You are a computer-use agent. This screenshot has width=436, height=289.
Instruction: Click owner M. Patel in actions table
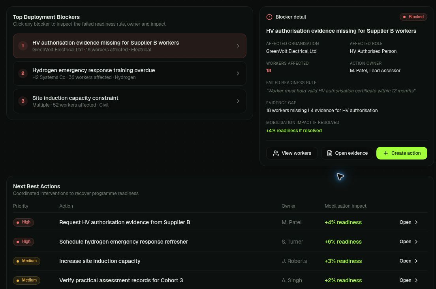pos(292,222)
